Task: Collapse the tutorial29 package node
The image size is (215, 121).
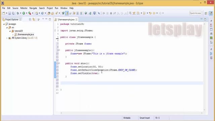Action: pyautogui.click(x=10, y=31)
